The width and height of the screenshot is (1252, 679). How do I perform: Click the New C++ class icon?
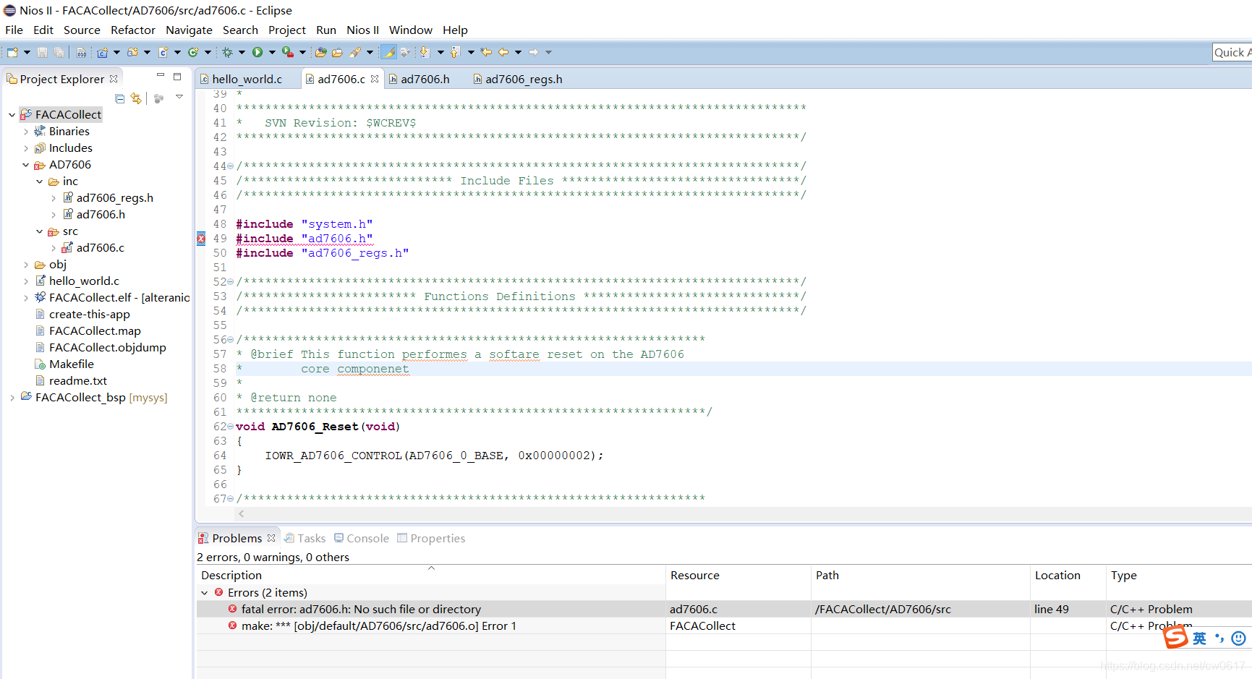point(193,52)
